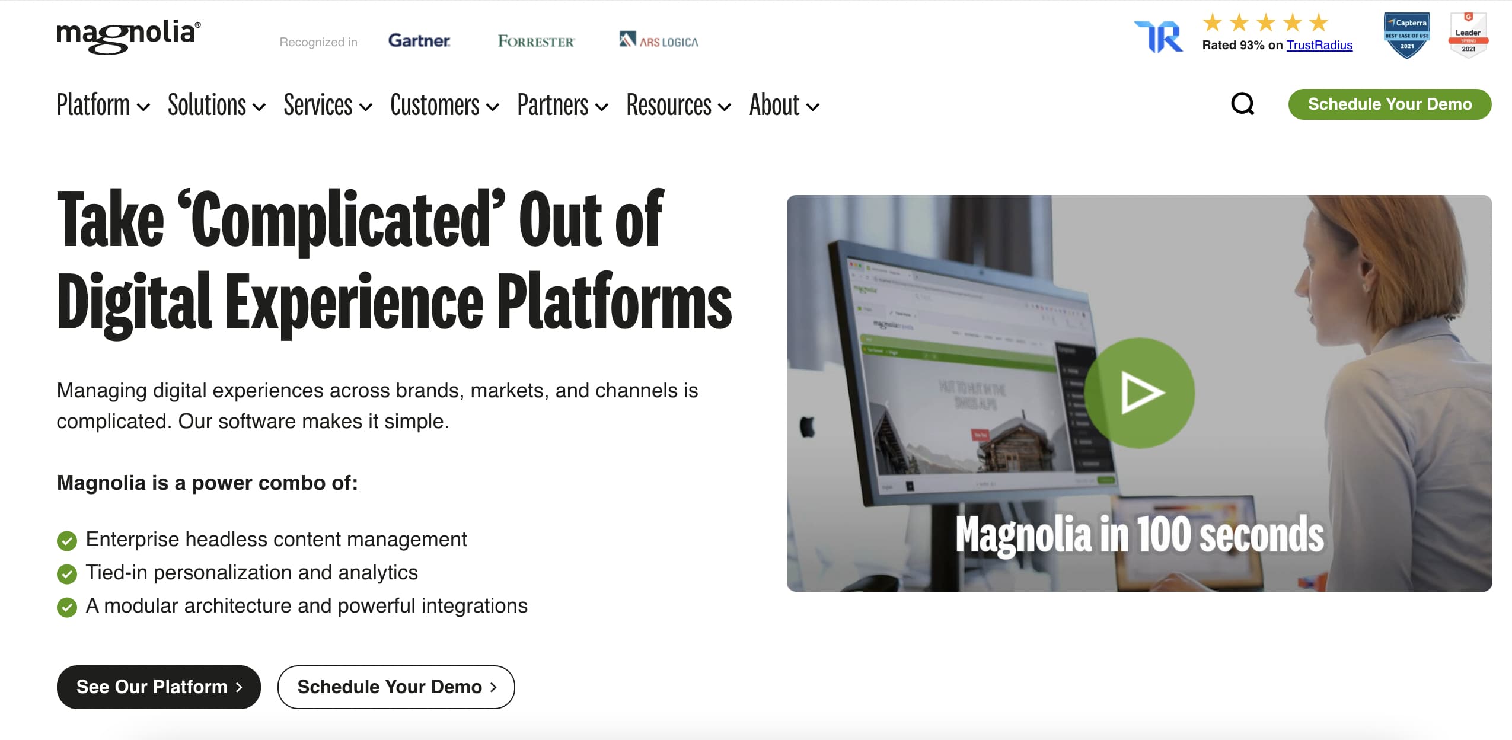This screenshot has width=1512, height=740.
Task: Expand the Resources menu chevron
Action: click(x=725, y=107)
